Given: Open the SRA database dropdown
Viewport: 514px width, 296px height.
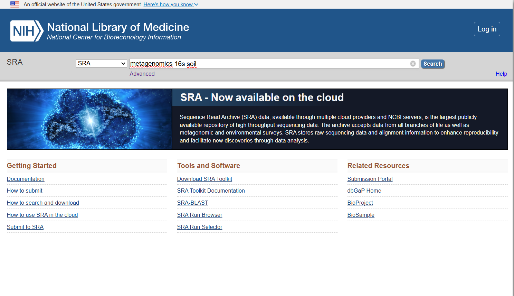Looking at the screenshot, I should (102, 63).
